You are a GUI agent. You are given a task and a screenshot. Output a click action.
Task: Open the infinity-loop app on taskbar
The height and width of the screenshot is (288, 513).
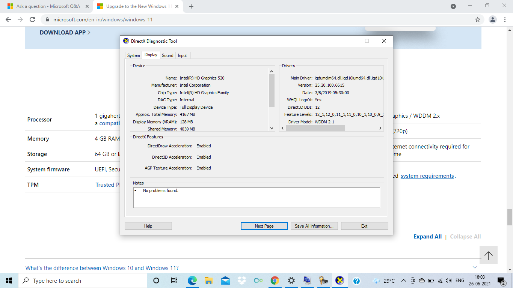pos(258,280)
